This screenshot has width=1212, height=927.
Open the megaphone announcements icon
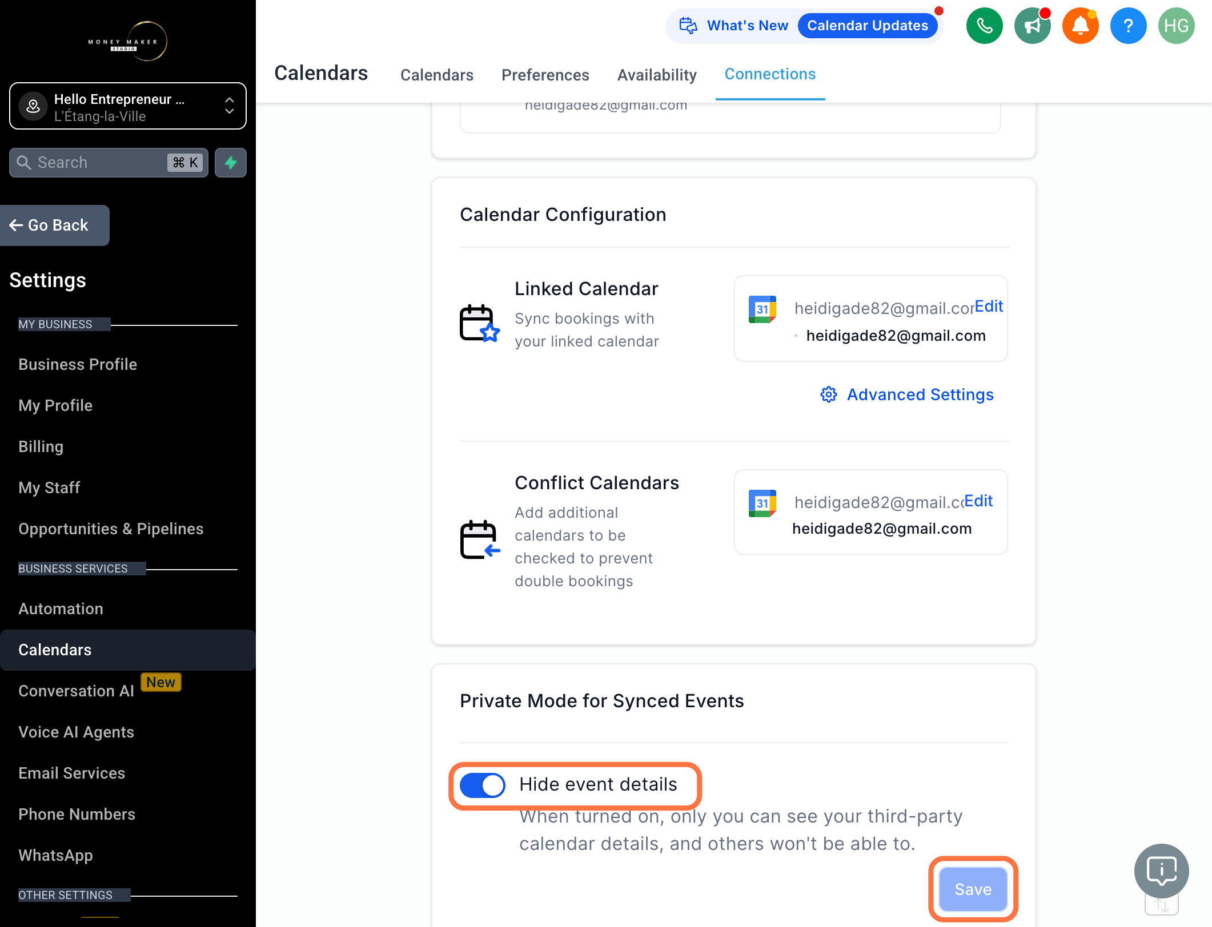(1032, 26)
